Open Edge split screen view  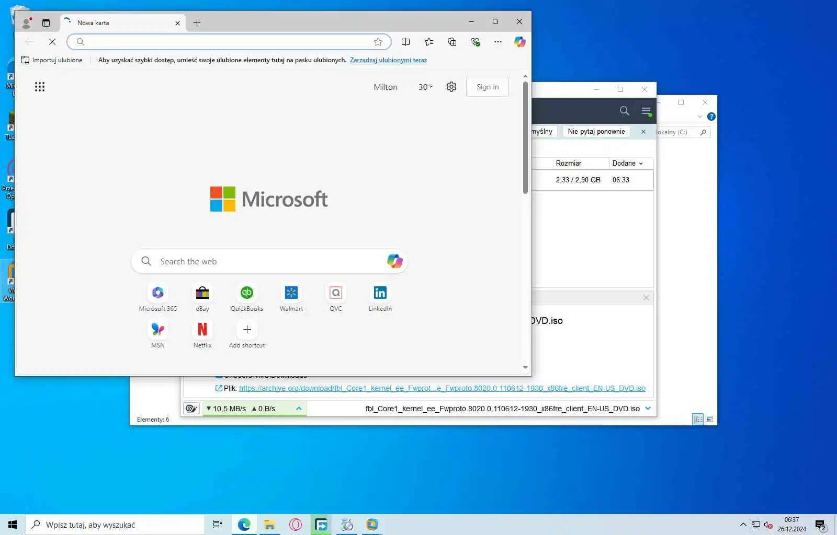[x=405, y=42]
